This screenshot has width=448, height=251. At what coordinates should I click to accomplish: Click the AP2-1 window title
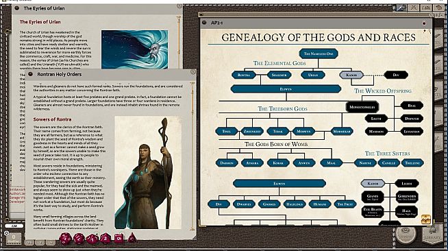tap(216, 23)
